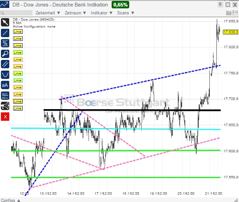Select the second Linie label
This screenshot has height=202, width=239.
(18, 39)
